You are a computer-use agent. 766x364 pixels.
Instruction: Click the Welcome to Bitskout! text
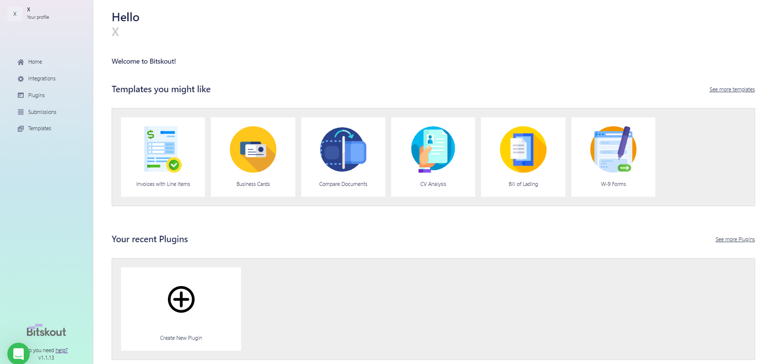pos(144,62)
